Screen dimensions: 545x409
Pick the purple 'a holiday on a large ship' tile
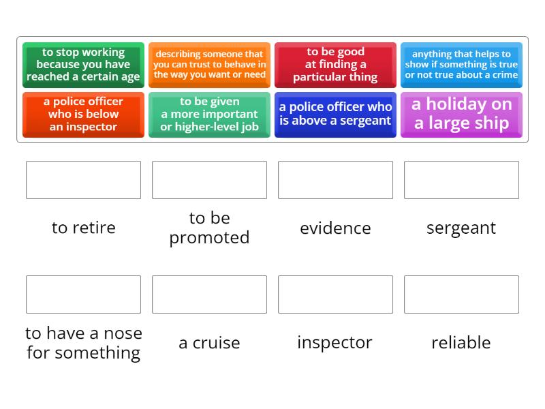tap(461, 115)
